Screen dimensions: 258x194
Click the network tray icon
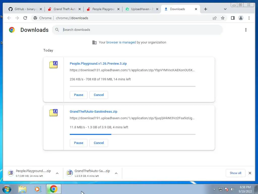(220, 189)
